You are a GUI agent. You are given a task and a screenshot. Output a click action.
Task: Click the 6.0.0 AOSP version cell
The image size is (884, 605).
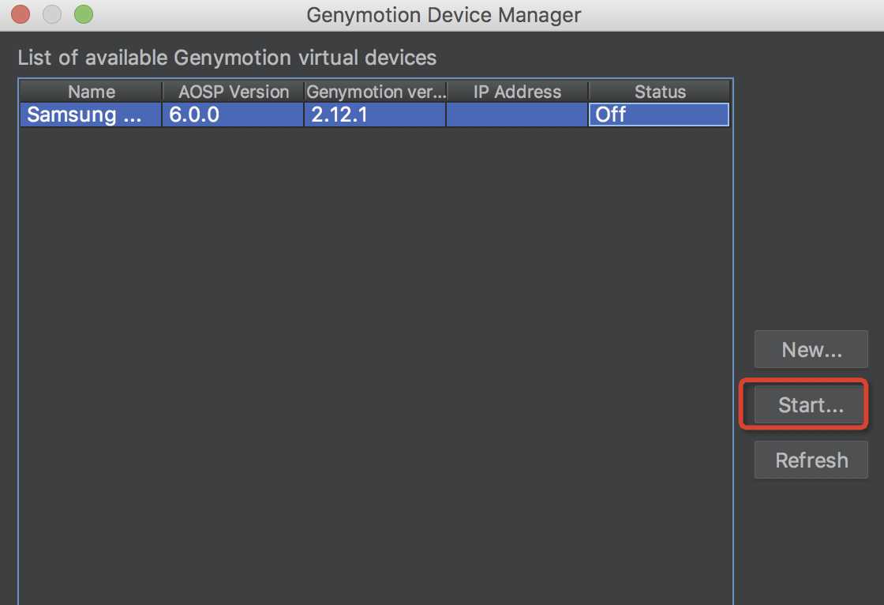click(233, 115)
